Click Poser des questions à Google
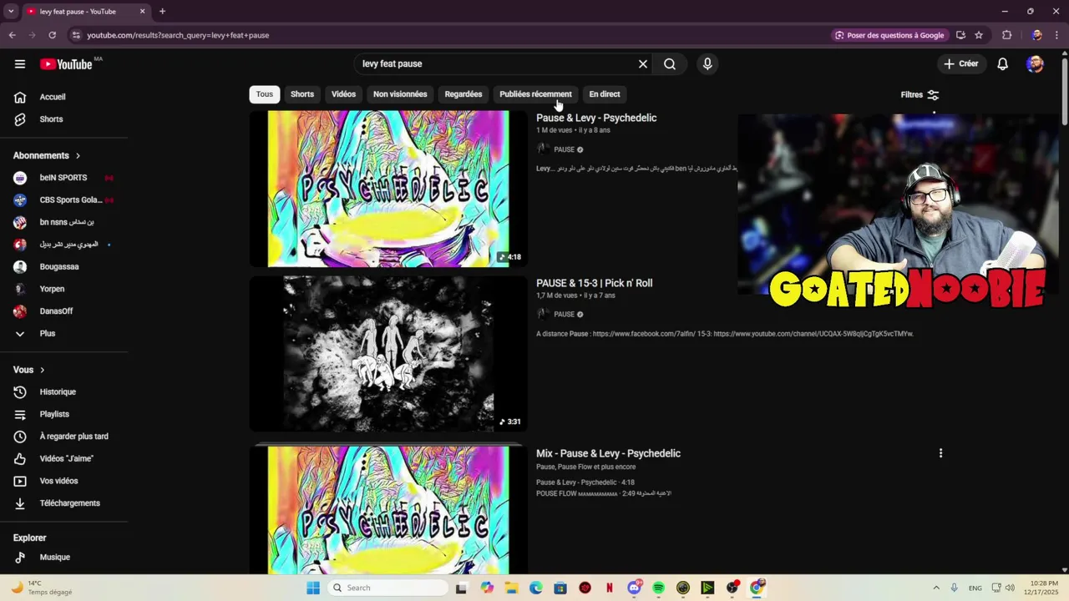 [890, 35]
